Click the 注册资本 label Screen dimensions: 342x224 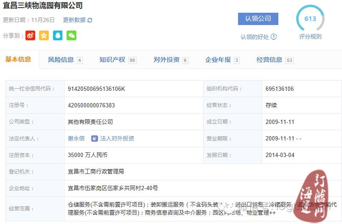point(21,155)
